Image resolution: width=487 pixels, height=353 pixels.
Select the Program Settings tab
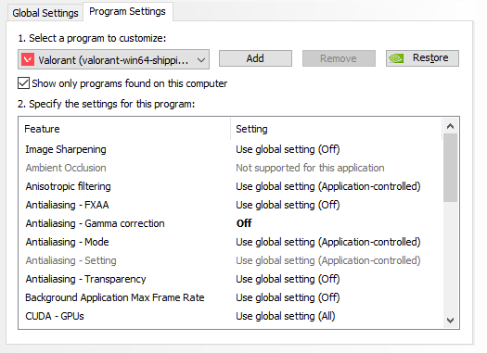pyautogui.click(x=127, y=12)
